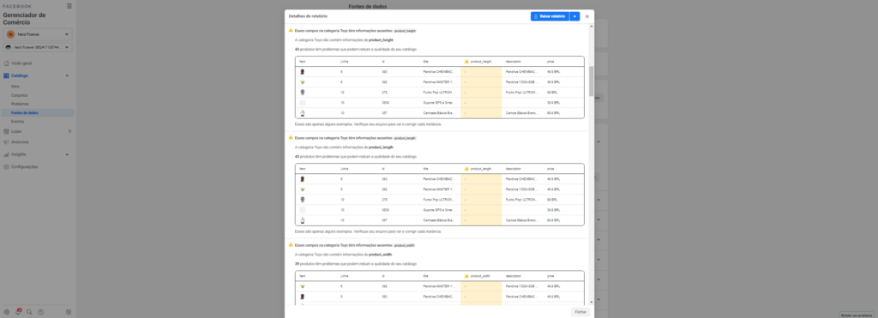
Task: Click the Catálogo grid icon
Action: [6, 75]
